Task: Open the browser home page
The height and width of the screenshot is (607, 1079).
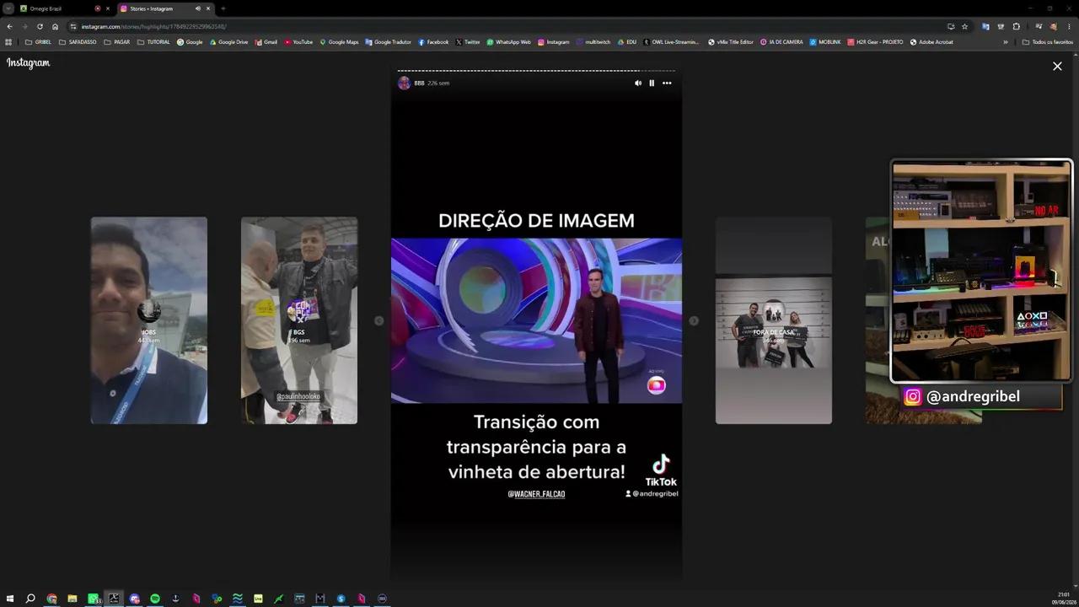Action: (x=55, y=26)
